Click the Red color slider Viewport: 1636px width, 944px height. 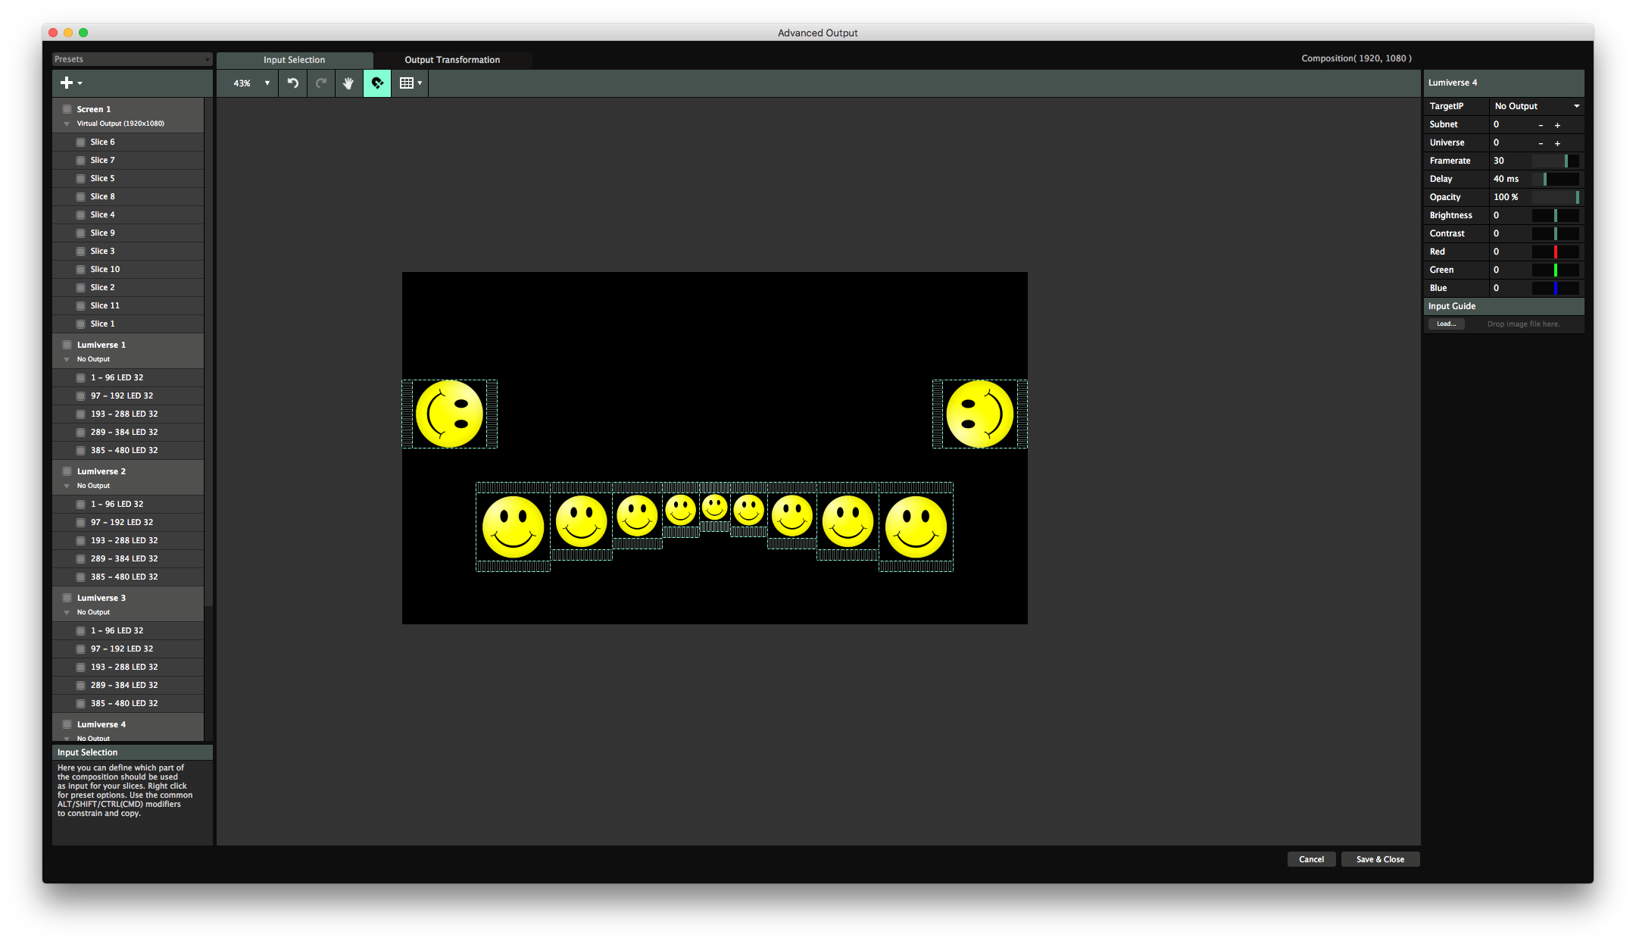pyautogui.click(x=1555, y=252)
